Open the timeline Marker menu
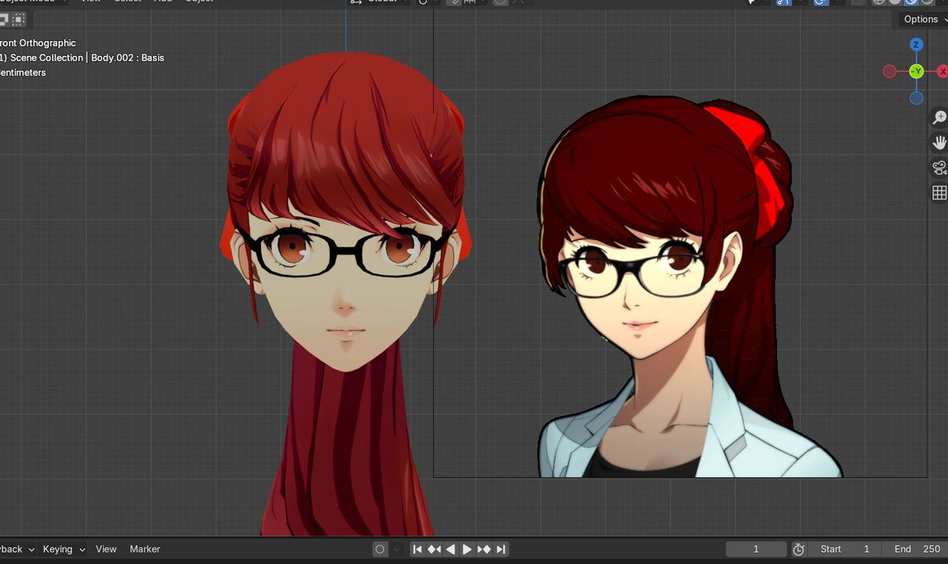 tap(145, 549)
